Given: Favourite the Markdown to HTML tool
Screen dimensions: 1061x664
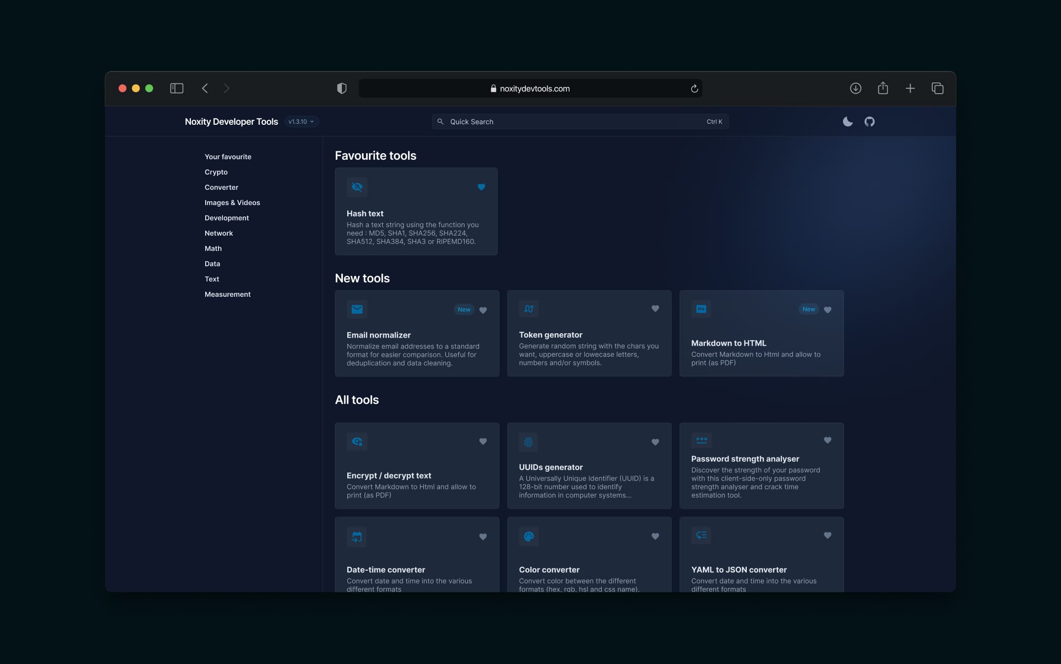Looking at the screenshot, I should click(827, 310).
